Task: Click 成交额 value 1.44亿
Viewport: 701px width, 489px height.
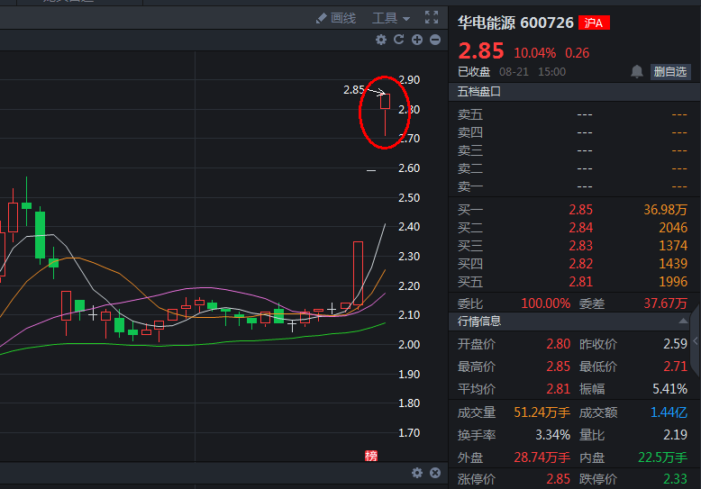Action: (x=669, y=412)
